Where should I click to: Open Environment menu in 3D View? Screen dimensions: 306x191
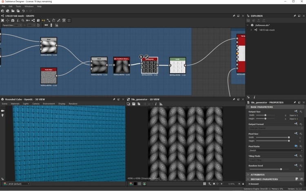[49, 104]
